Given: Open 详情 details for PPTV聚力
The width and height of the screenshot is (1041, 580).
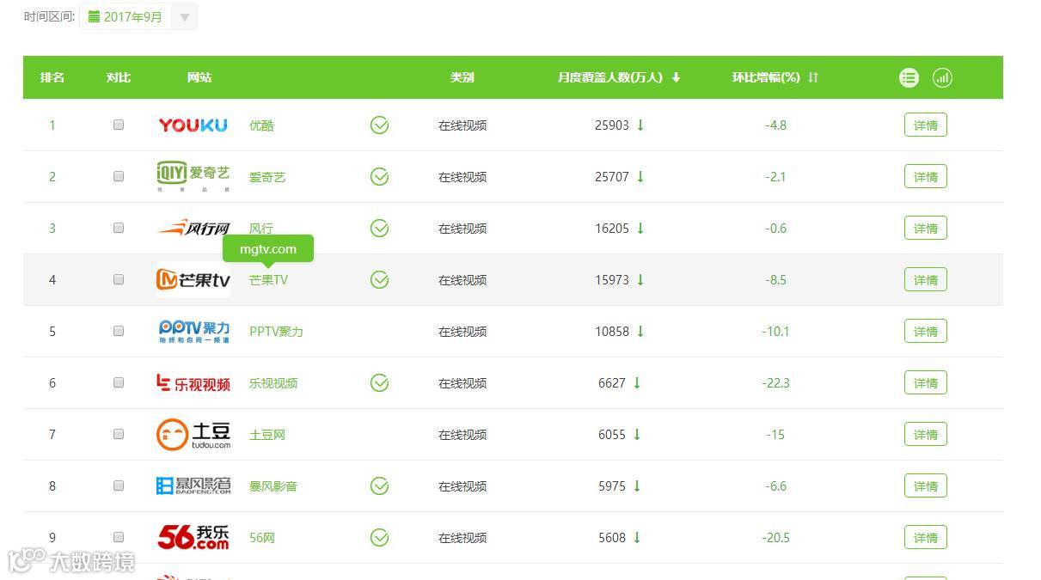Looking at the screenshot, I should 926,331.
